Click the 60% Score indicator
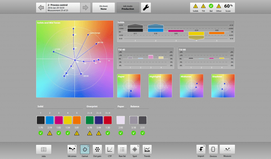 coord(228,8)
